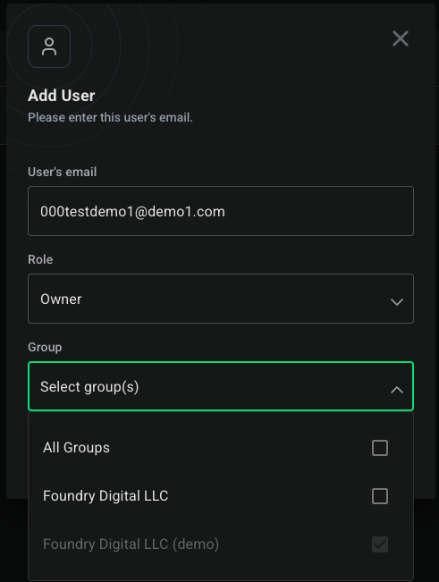Viewport: 439px width, 582px height.
Task: Click the Add User heading
Action: [61, 96]
